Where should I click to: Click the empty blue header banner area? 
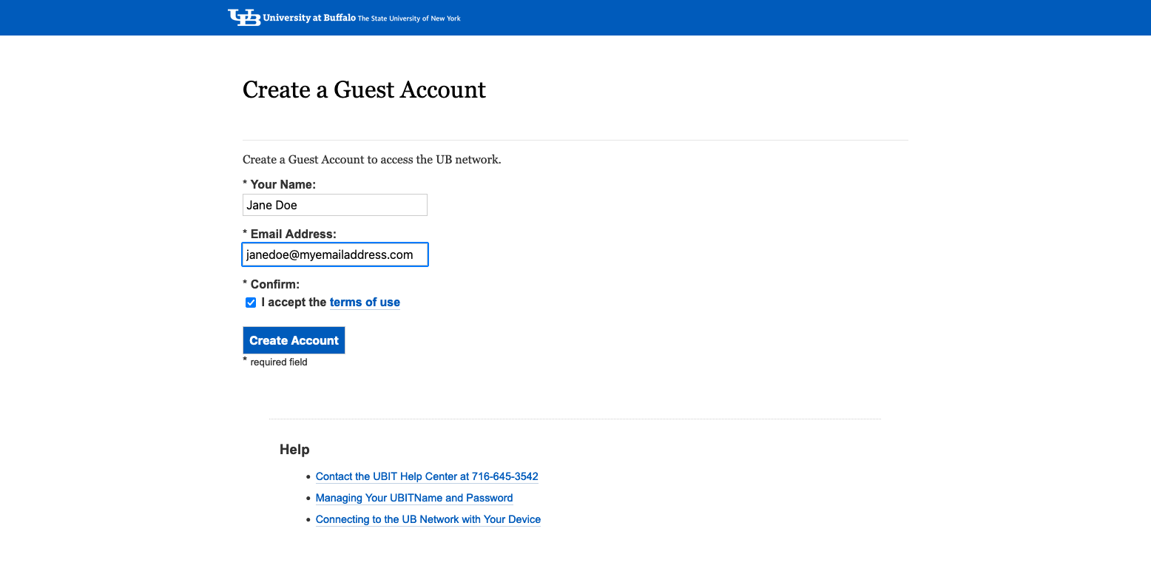pos(740,18)
